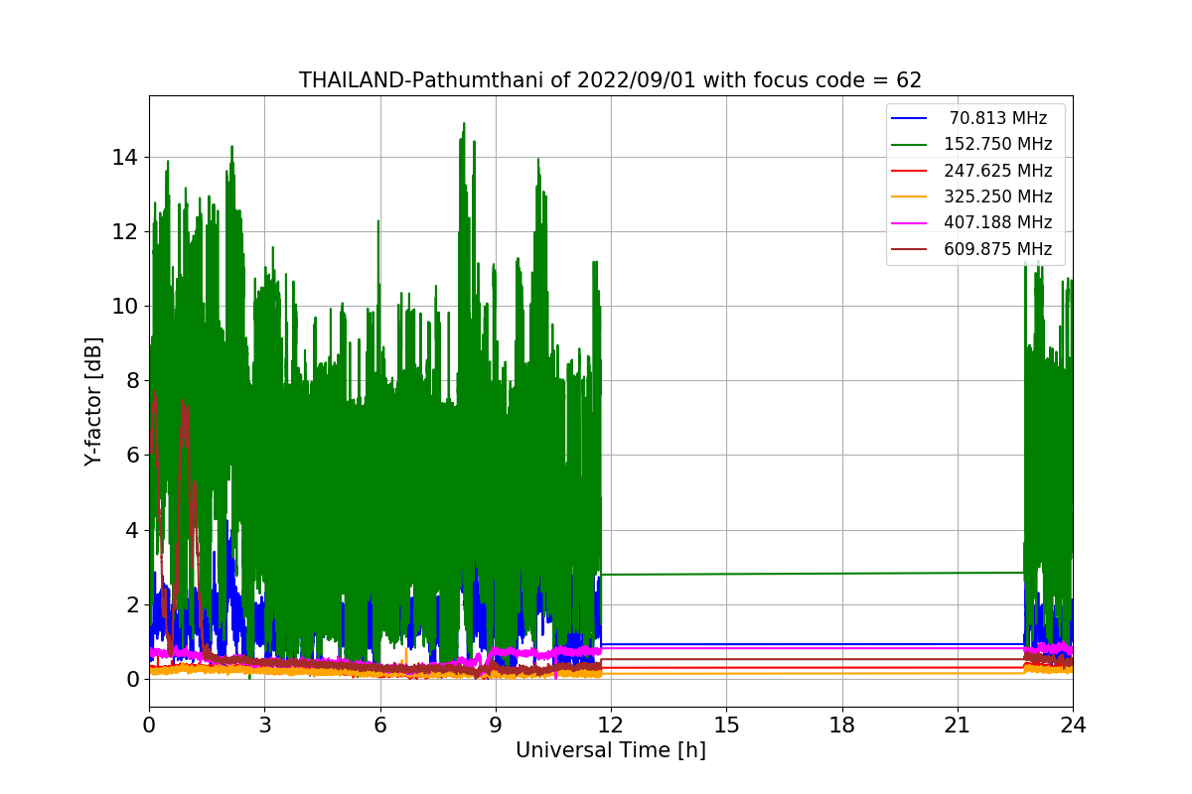
Task: Click the y-axis tick label 14
Action: point(127,157)
